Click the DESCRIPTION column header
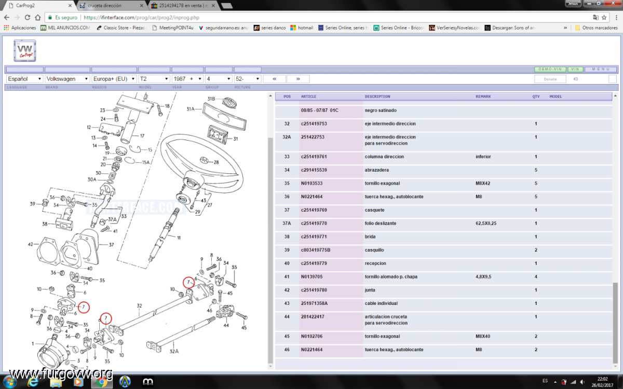 (377, 96)
